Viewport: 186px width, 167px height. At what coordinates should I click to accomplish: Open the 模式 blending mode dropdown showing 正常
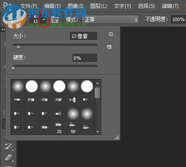tap(110, 20)
